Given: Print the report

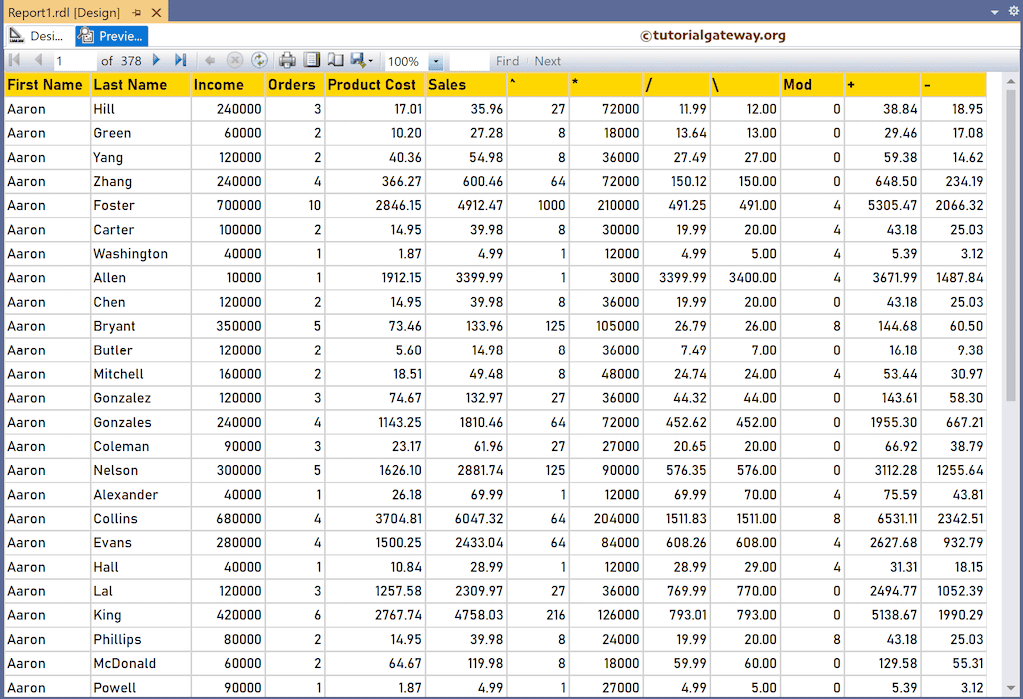Looking at the screenshot, I should 287,60.
